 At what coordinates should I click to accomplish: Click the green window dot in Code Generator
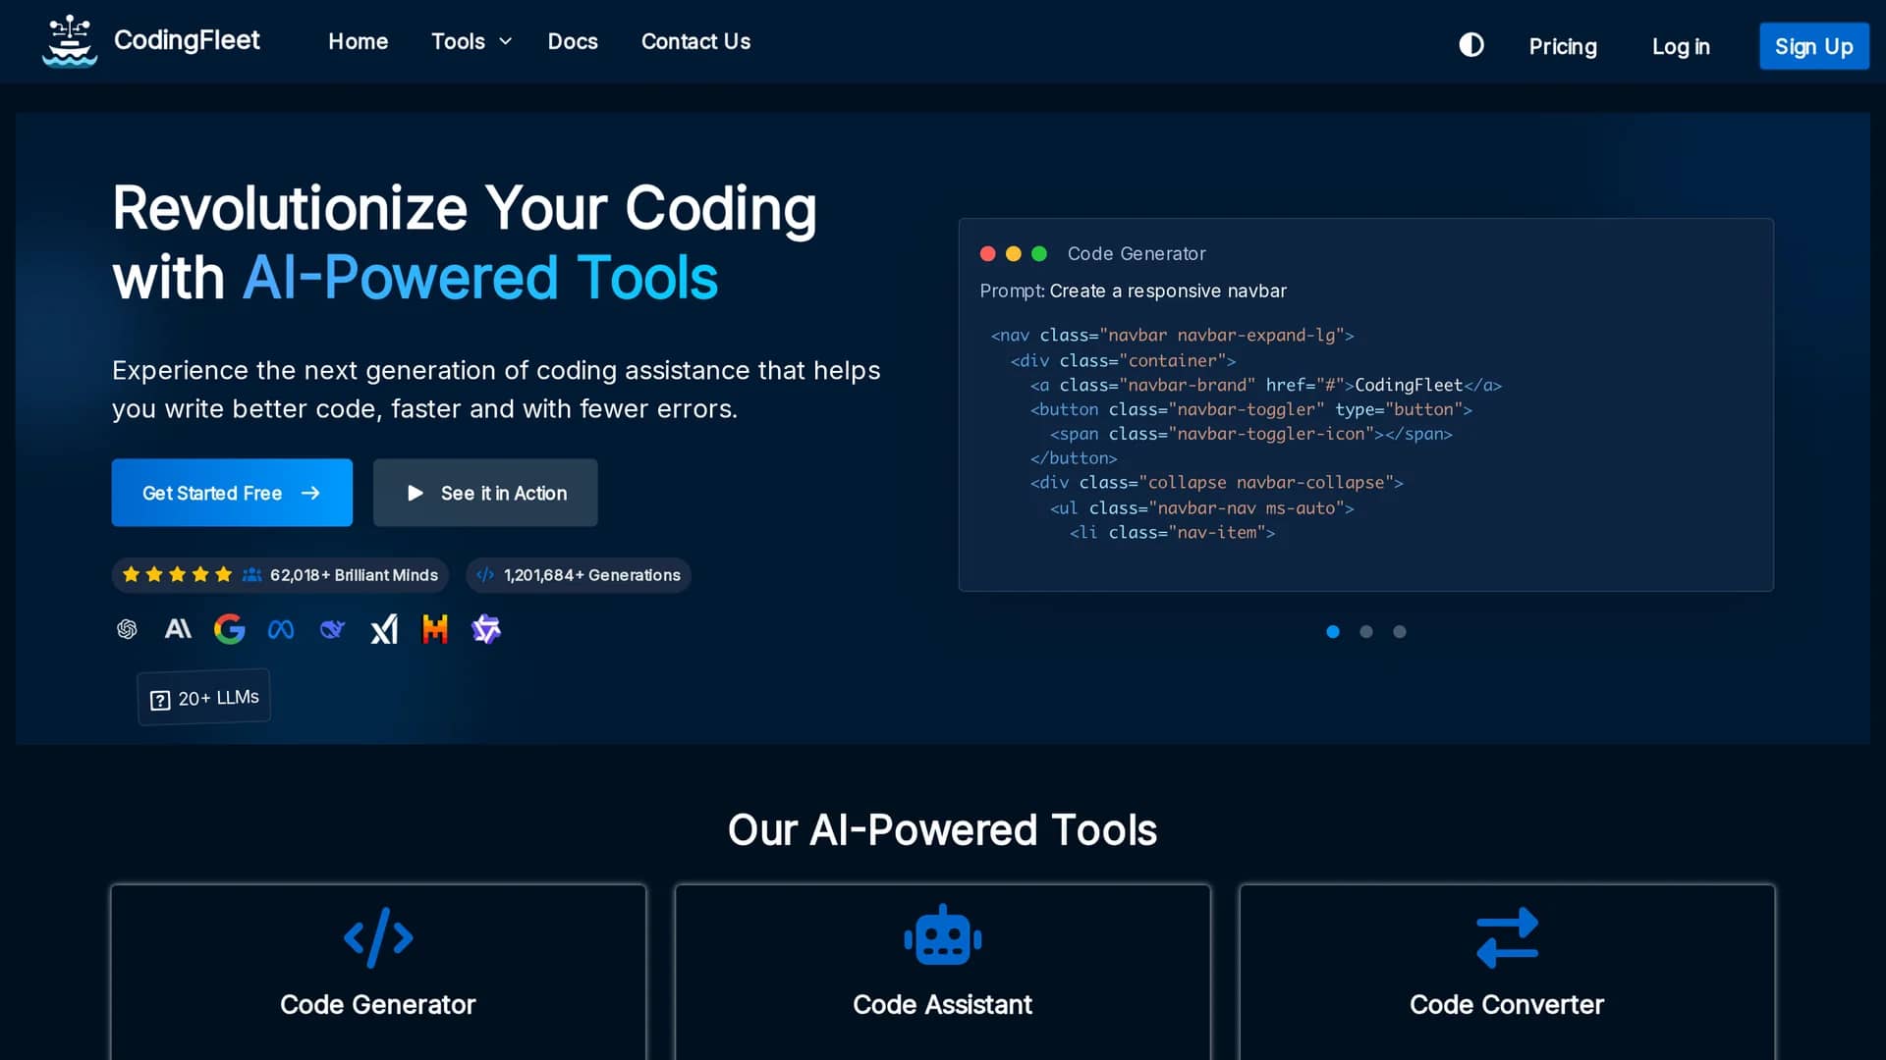point(1039,254)
